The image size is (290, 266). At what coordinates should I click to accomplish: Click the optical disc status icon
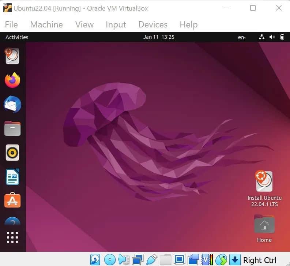click(110, 260)
